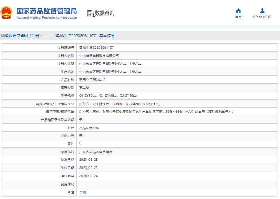Click the 变更情况 label

[67, 184]
